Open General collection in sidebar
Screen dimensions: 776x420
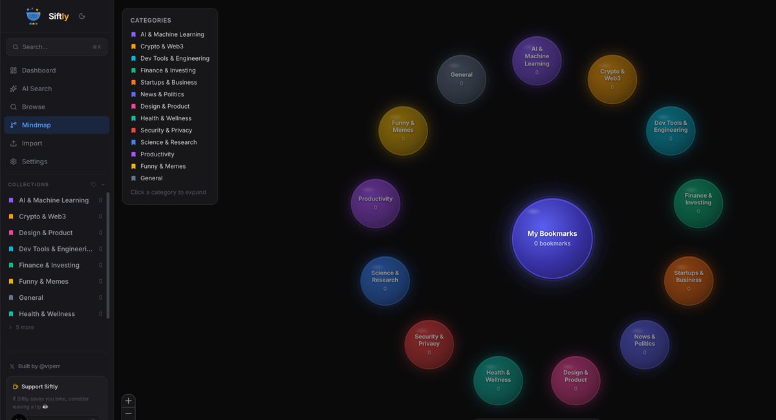(x=55, y=298)
